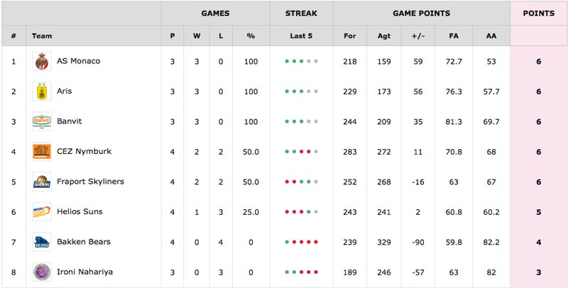Select the GAME POINTS header group
568x288 pixels.
pyautogui.click(x=421, y=13)
